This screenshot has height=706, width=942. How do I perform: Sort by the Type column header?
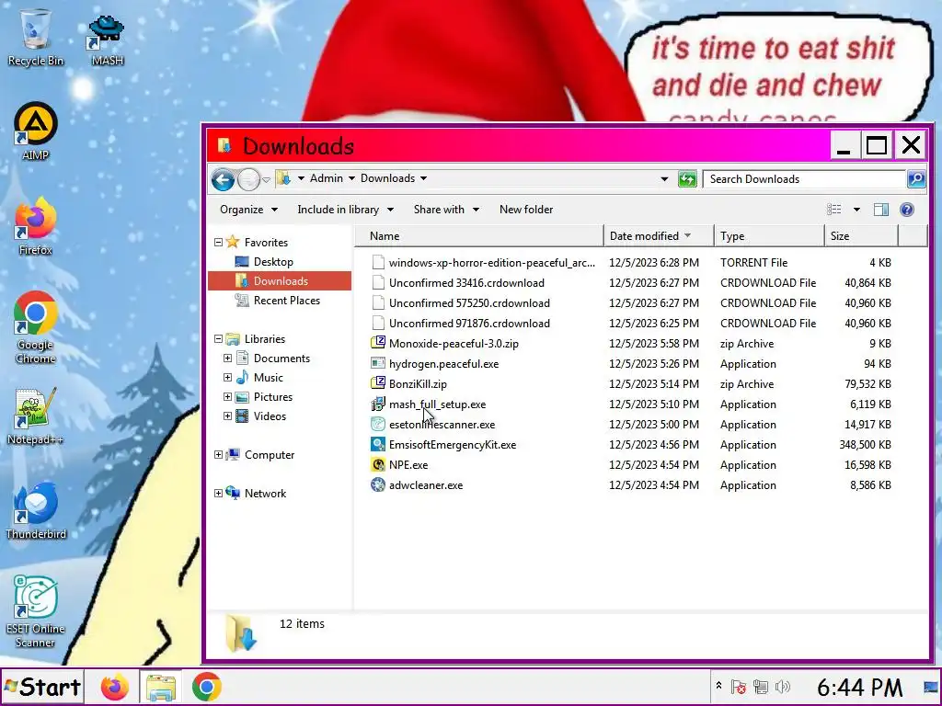(x=768, y=236)
